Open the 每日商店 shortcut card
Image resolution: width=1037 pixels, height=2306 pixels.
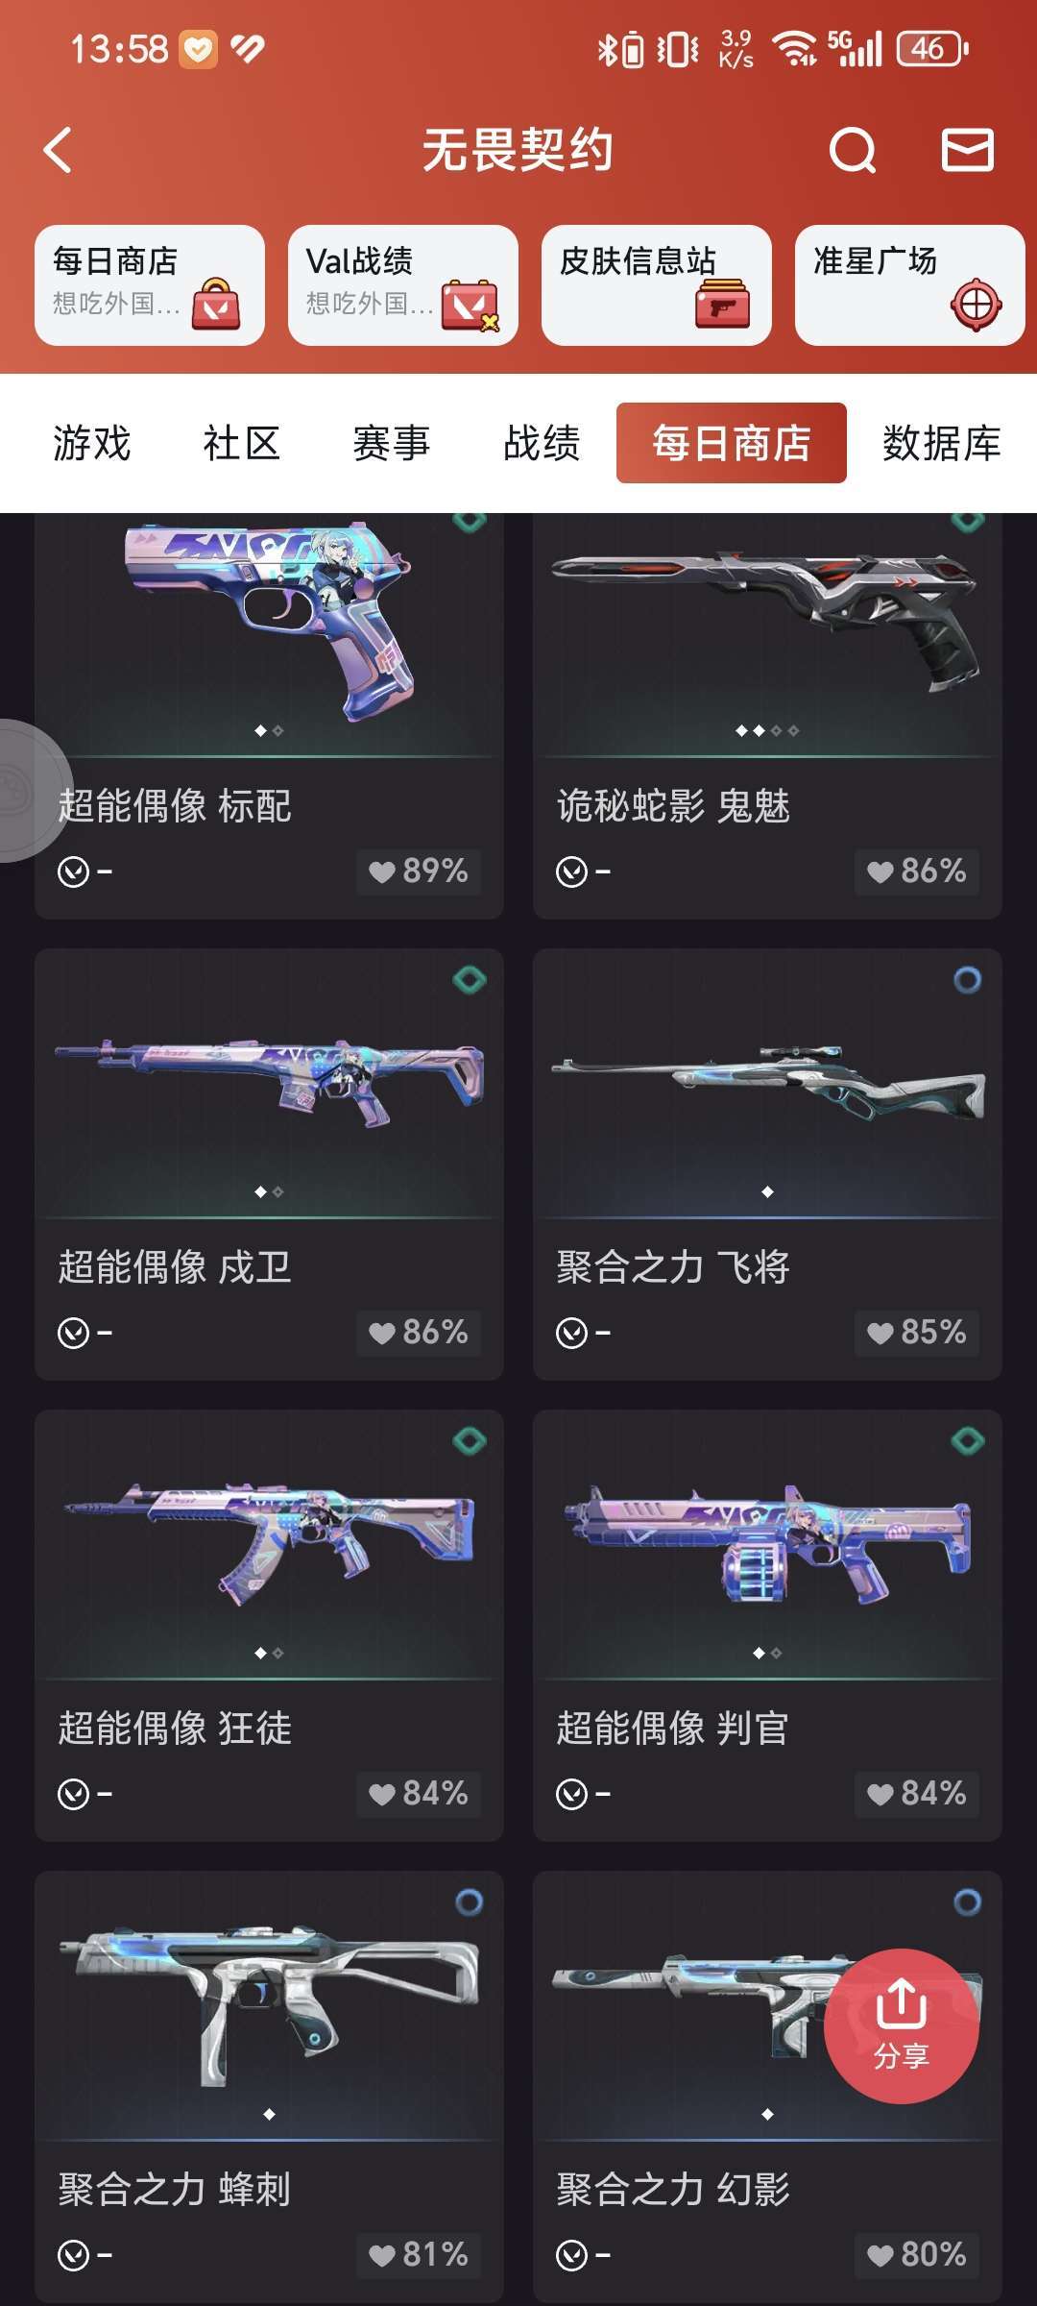[x=150, y=285]
